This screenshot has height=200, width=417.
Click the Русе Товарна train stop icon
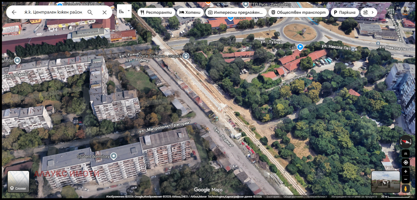click(x=186, y=56)
